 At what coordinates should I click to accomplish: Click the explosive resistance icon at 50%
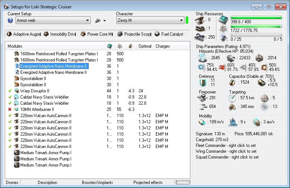pos(264,68)
